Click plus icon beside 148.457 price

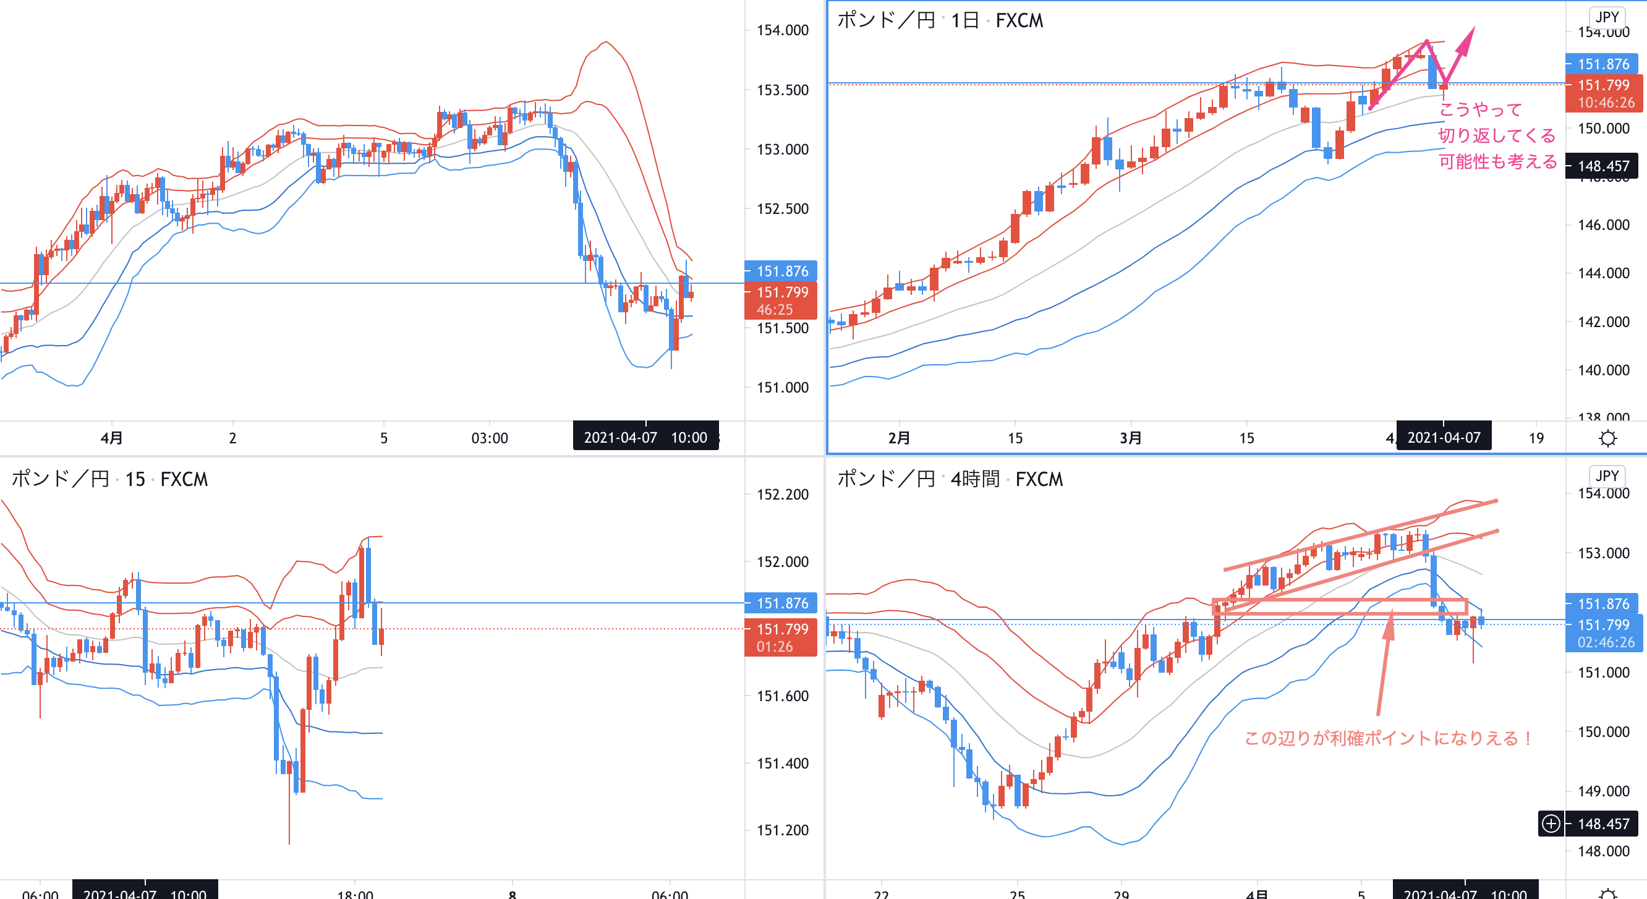(x=1551, y=824)
